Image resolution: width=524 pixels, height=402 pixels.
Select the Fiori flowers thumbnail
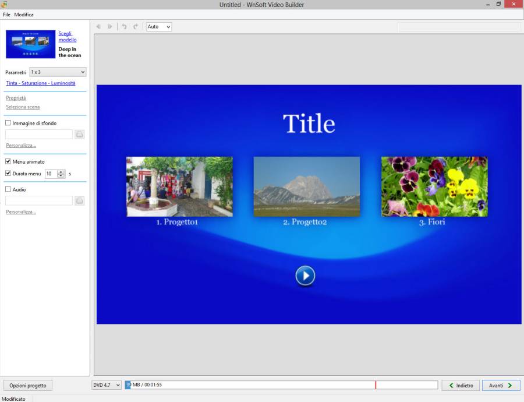coord(434,186)
